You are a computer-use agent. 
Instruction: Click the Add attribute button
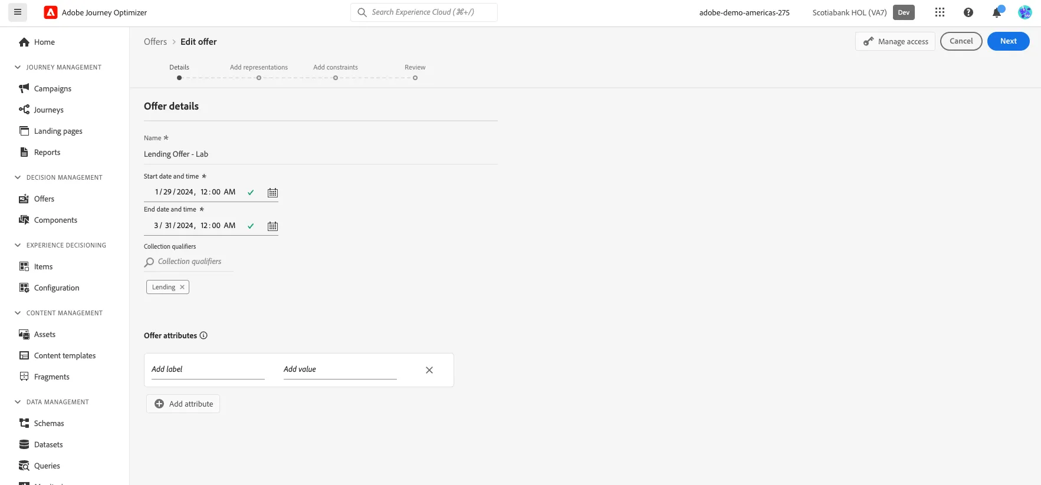click(183, 404)
